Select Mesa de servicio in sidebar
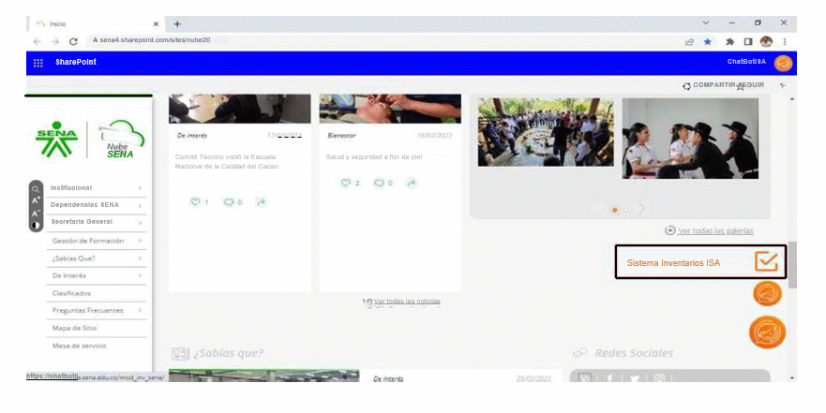Screen dimensions: 826x413 point(78,346)
